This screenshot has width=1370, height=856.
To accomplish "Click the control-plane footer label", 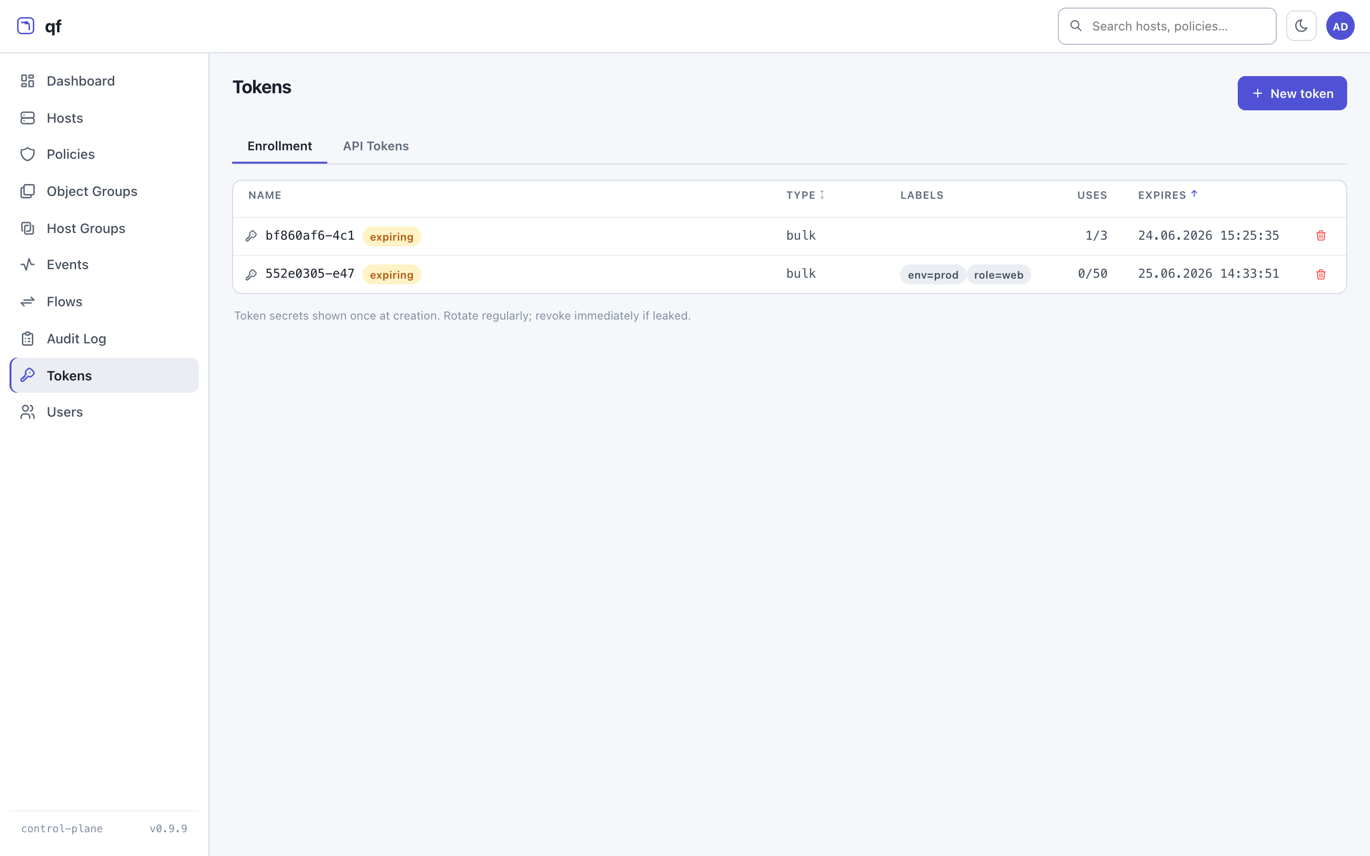I will pos(62,828).
